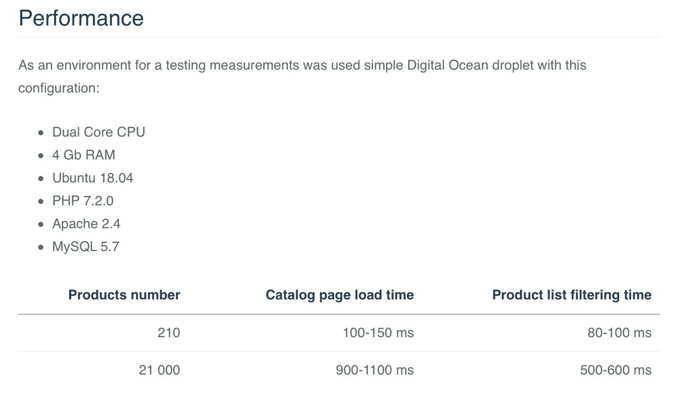Select the 900-1100 ms load time cell
The width and height of the screenshot is (679, 397).
click(375, 370)
